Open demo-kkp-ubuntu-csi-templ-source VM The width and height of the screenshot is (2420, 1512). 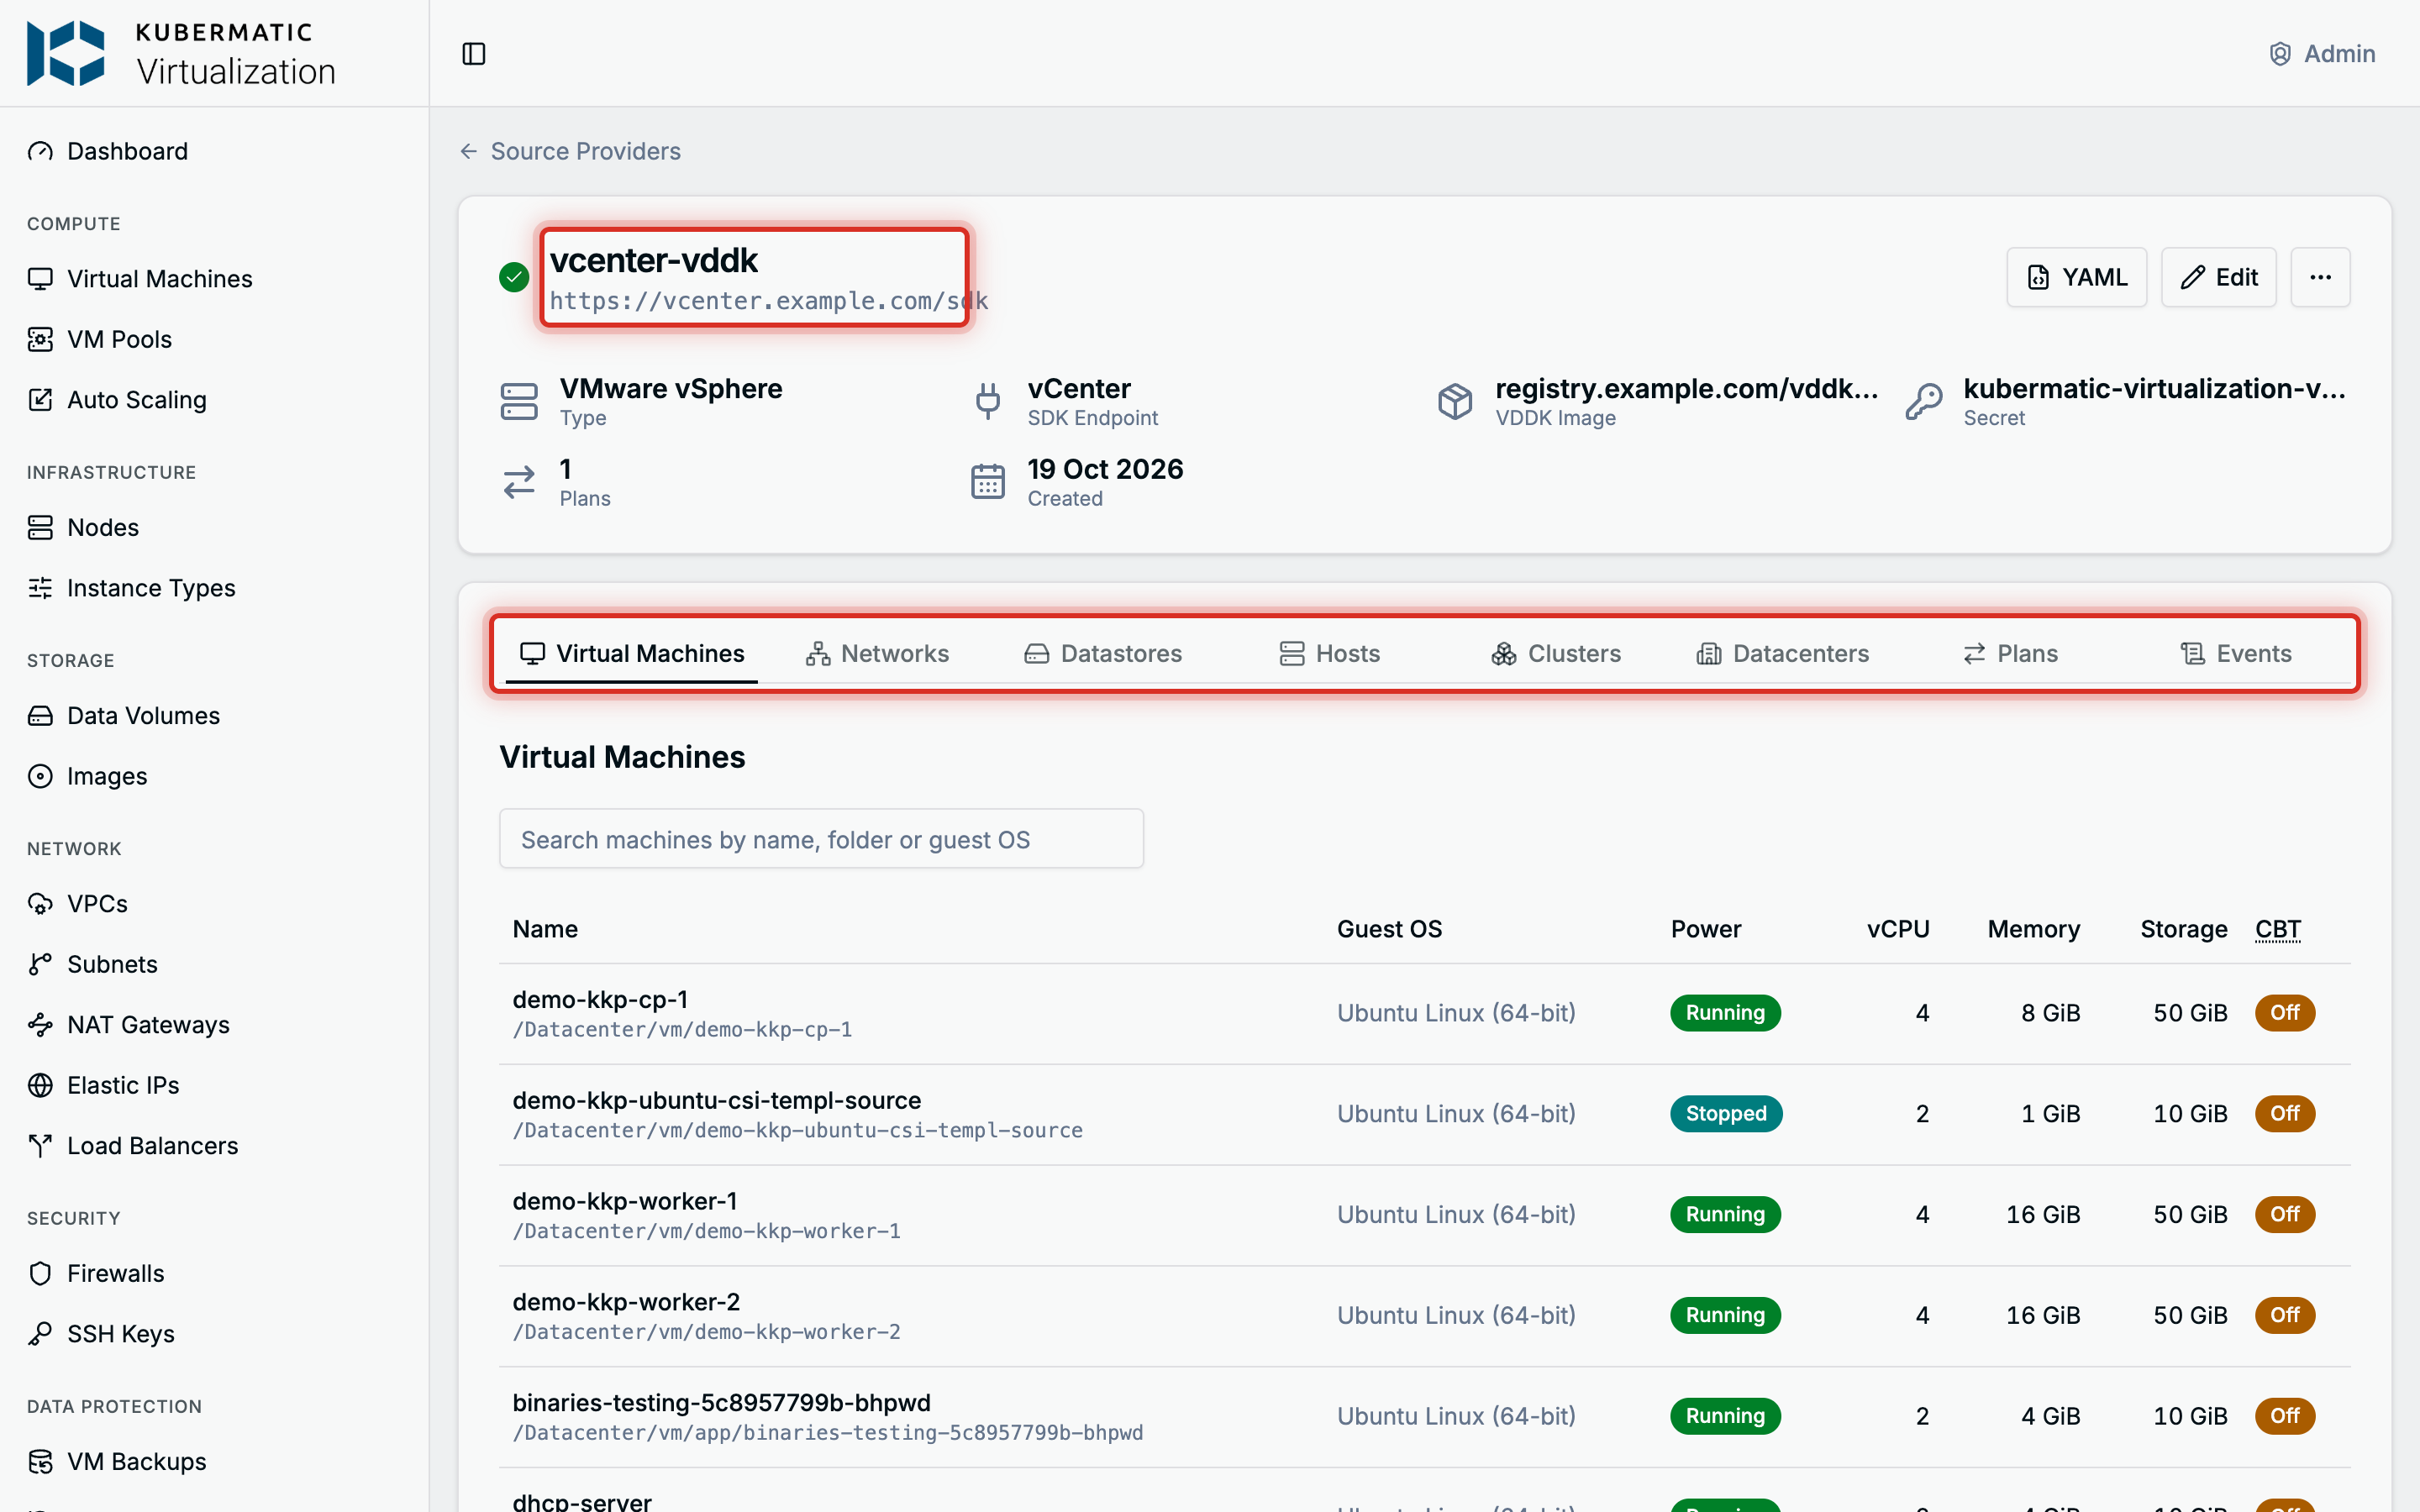click(x=716, y=1100)
